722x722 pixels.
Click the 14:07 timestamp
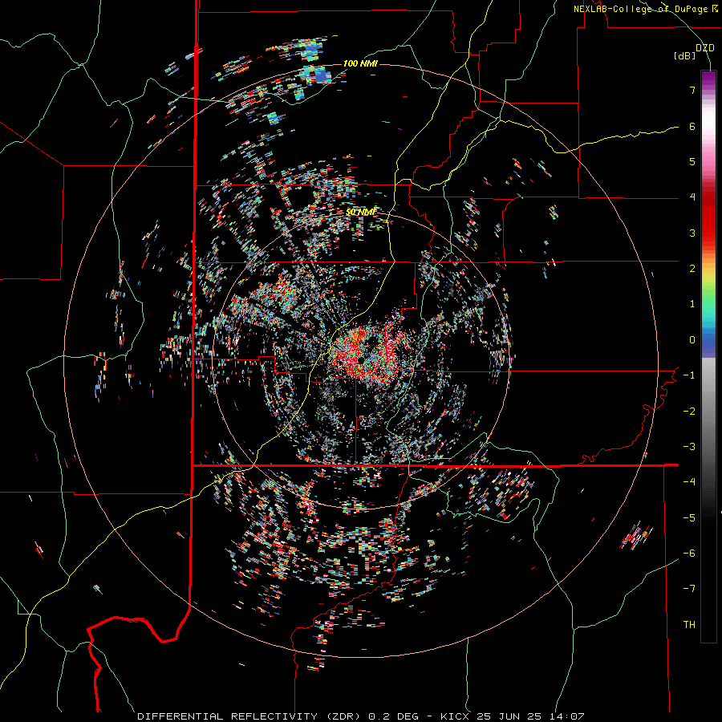pos(566,716)
